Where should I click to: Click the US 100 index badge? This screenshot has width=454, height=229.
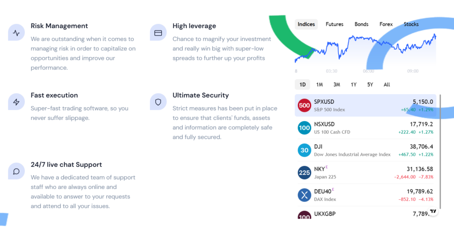coord(305,128)
